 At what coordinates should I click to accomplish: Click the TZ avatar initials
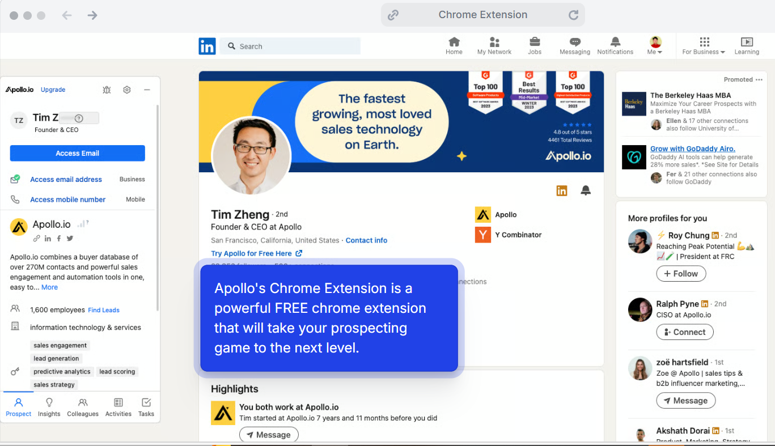point(19,121)
